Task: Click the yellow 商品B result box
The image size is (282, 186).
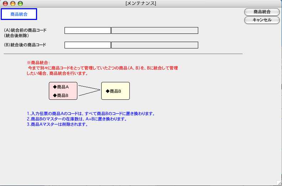Action: [115, 91]
